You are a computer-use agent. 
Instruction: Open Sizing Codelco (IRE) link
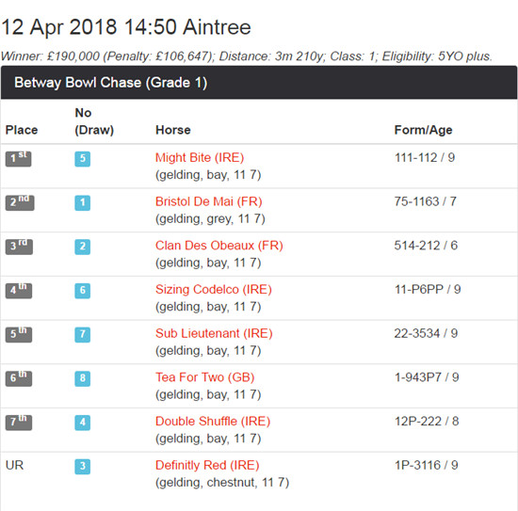[214, 290]
